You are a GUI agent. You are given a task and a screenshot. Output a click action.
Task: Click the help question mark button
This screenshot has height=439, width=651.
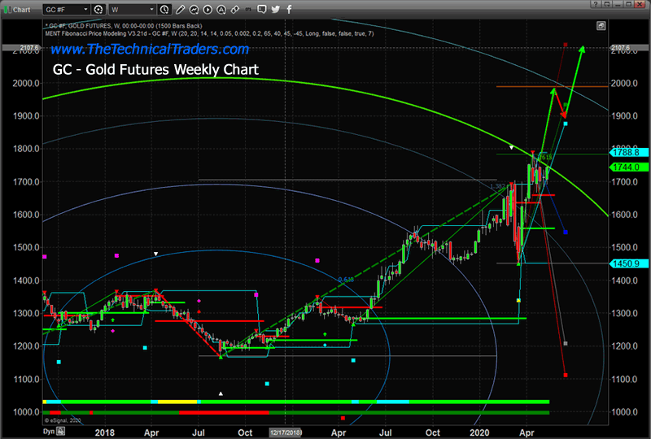coord(596,4)
